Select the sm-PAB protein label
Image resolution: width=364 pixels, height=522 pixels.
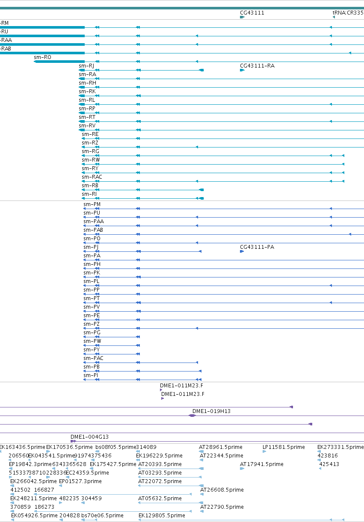pos(93,230)
